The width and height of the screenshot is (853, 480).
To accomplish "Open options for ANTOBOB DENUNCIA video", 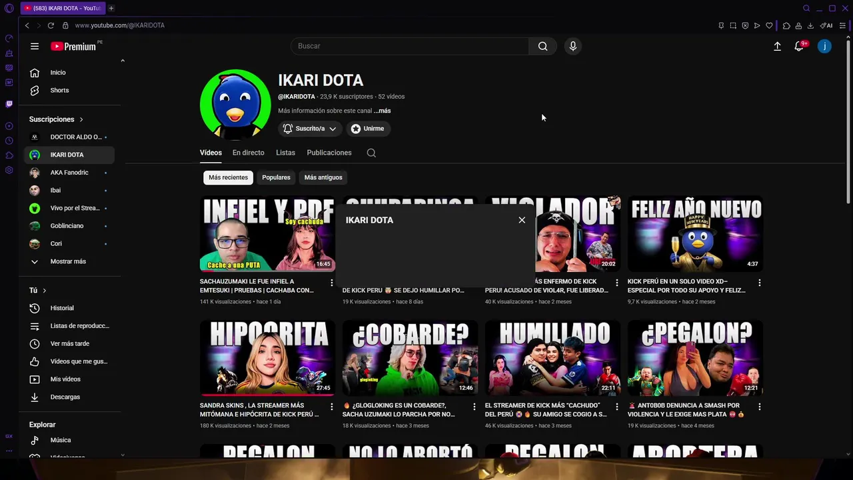I will pyautogui.click(x=759, y=407).
